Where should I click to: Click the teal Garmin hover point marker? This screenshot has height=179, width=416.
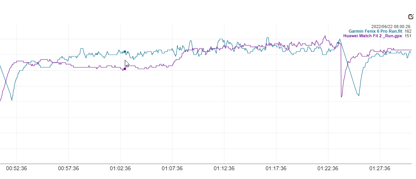tap(125, 51)
